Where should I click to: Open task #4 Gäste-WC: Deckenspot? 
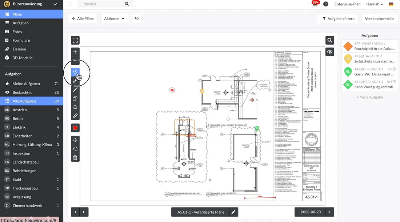(370, 71)
